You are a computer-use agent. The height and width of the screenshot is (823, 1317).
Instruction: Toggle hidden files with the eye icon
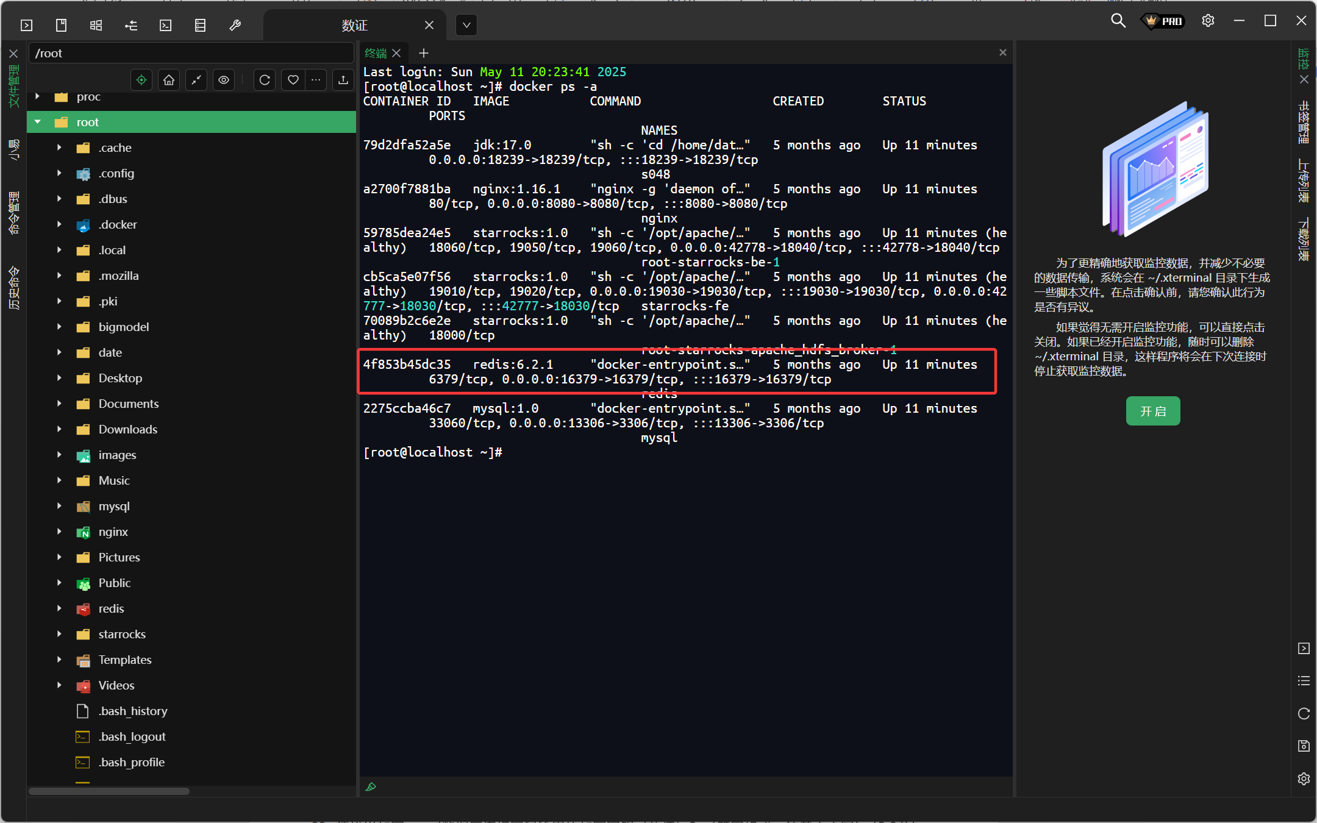pos(224,80)
